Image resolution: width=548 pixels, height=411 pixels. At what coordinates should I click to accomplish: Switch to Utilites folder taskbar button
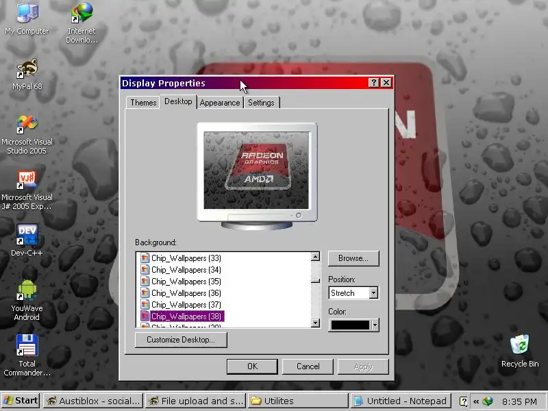click(x=298, y=401)
